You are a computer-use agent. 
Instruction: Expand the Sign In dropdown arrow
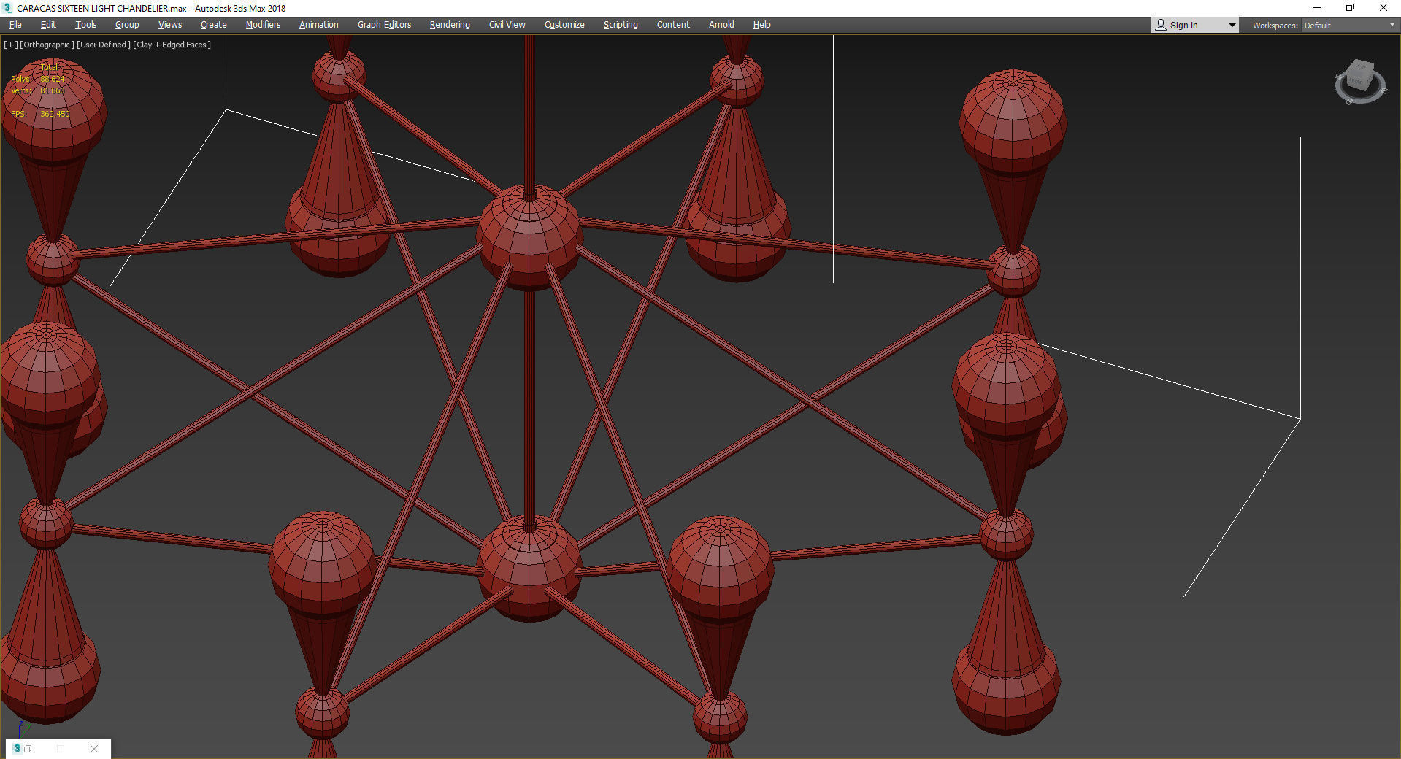[1232, 26]
